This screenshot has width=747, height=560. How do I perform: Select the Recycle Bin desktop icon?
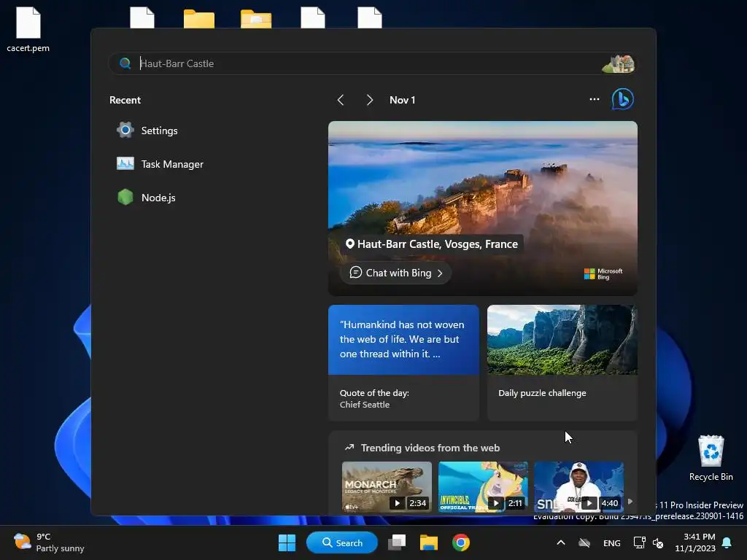tap(711, 458)
